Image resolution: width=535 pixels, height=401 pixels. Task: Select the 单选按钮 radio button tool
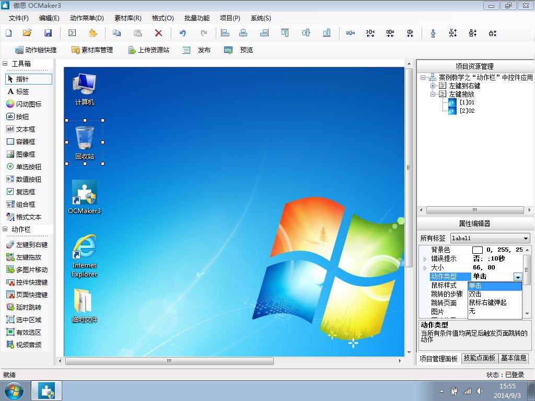[x=24, y=167]
